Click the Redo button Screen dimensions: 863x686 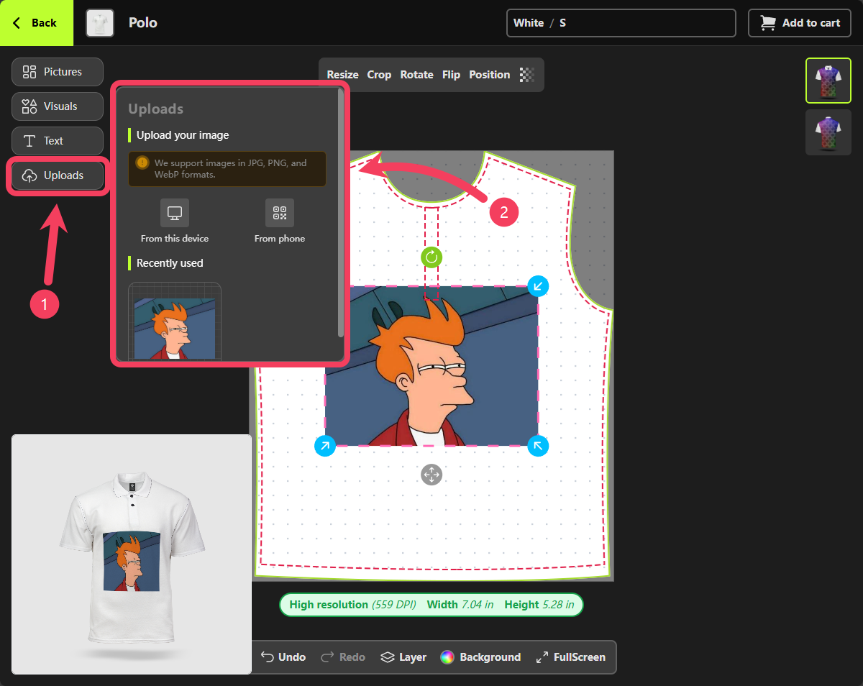[x=342, y=657]
